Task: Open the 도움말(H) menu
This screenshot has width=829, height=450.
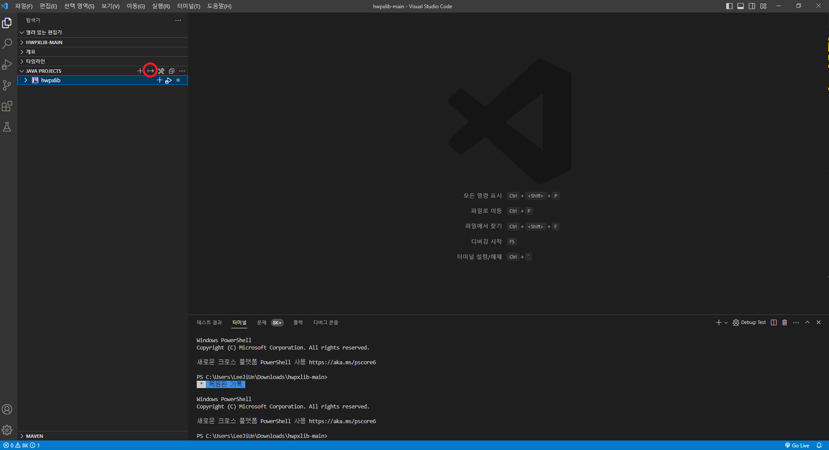Action: tap(219, 6)
